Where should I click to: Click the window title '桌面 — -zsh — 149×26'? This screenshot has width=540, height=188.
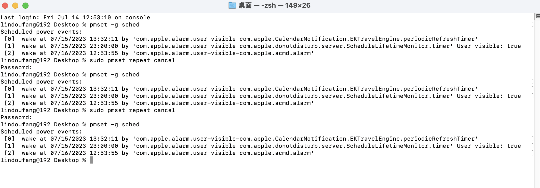click(274, 5)
